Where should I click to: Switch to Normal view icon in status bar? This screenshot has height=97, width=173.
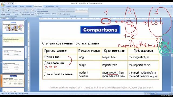[145, 93]
